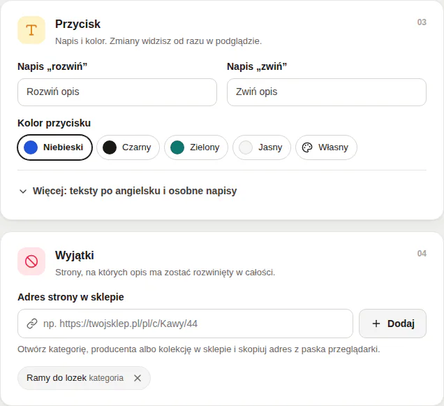Screen dimensions: 444x406
Task: Click the Wyjątki section heading
Action: (x=75, y=256)
